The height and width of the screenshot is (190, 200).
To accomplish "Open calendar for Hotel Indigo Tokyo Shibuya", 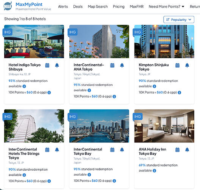I will pos(47,65).
